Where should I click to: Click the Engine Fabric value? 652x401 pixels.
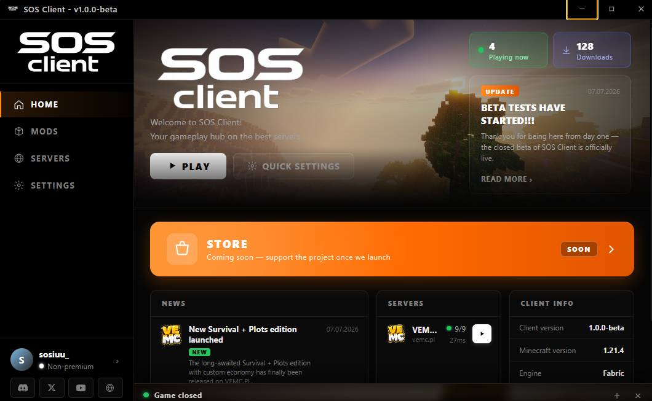click(x=613, y=373)
